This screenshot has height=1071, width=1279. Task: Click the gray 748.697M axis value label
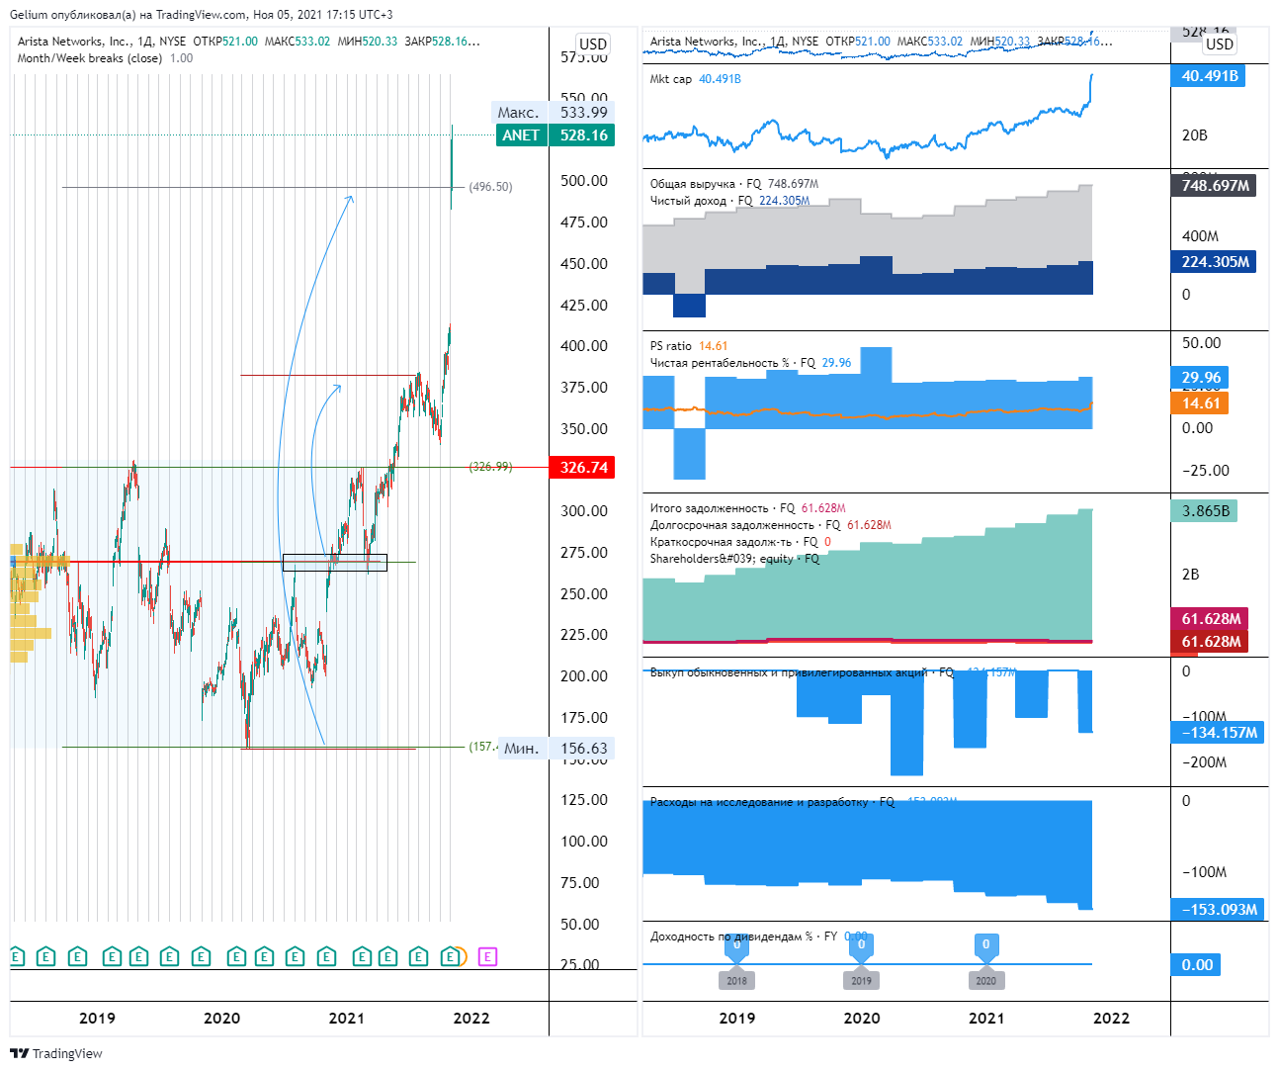click(1214, 186)
